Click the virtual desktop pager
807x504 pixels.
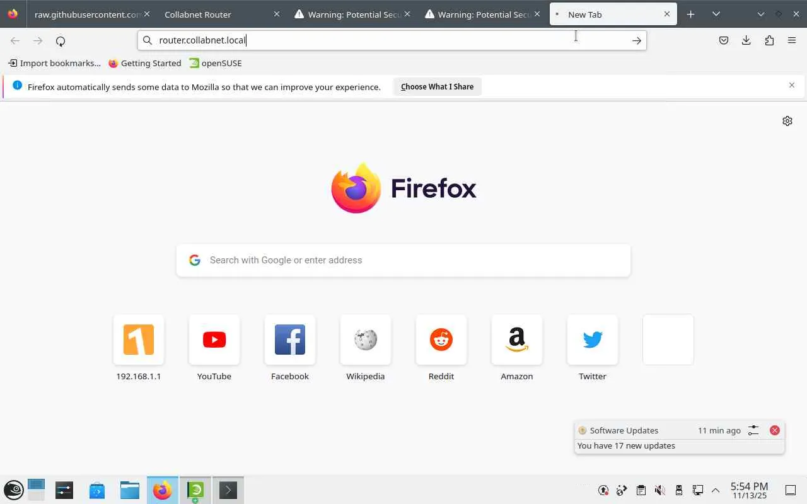coord(37,490)
